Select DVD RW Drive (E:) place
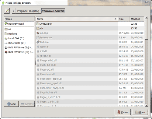 (19, 47)
